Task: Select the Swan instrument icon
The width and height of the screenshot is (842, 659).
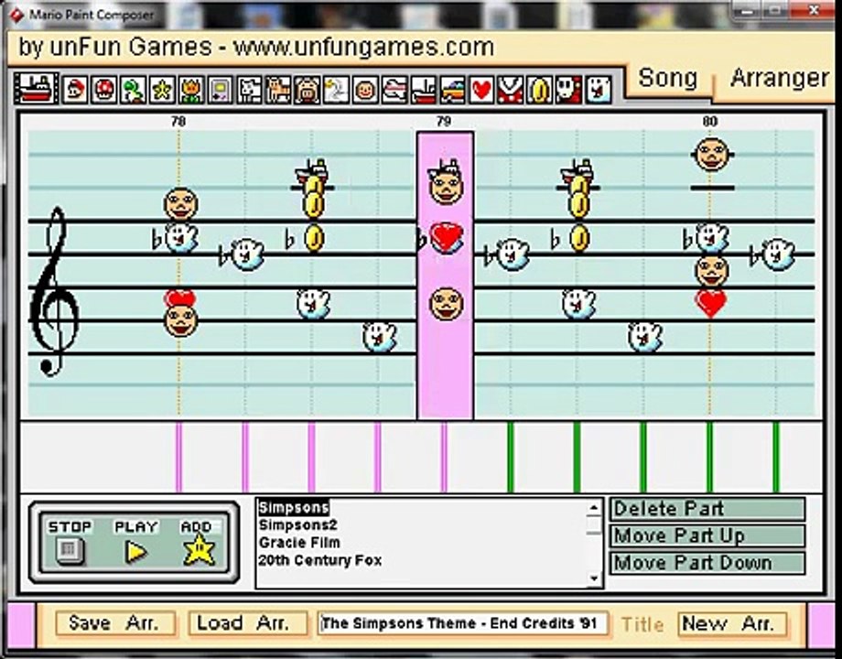Action: [336, 89]
